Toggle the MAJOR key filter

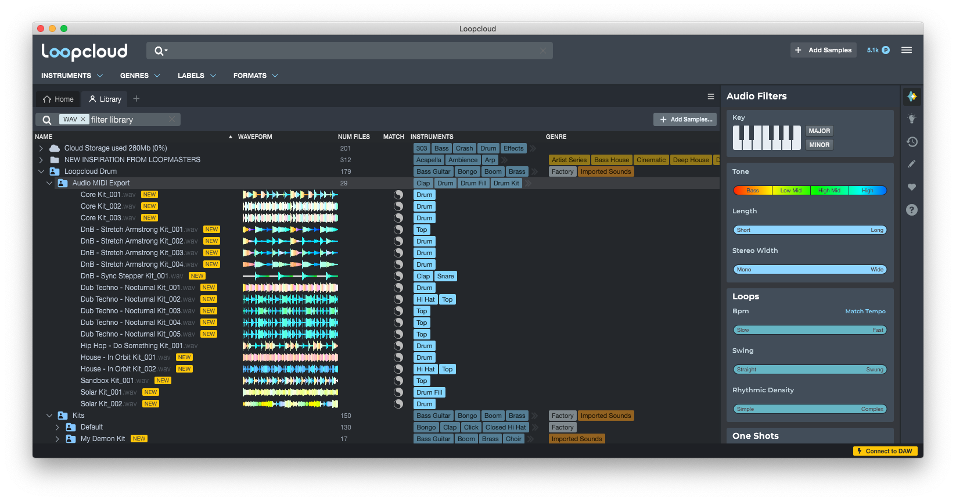click(x=819, y=131)
